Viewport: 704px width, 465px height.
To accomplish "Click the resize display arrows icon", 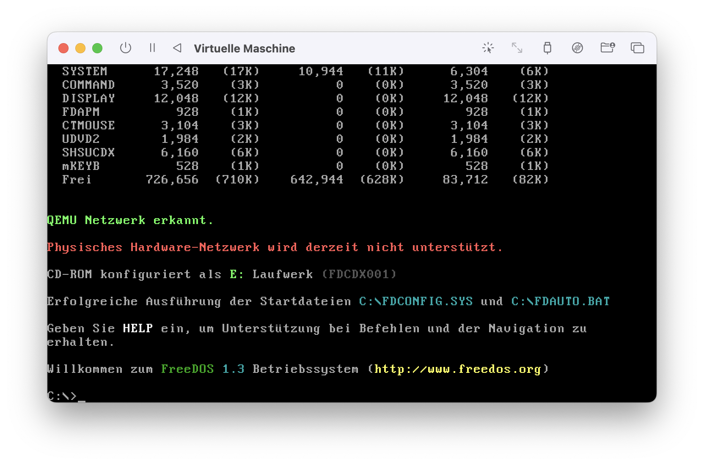I will coord(517,48).
